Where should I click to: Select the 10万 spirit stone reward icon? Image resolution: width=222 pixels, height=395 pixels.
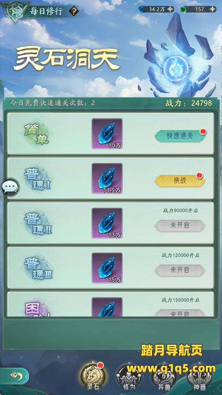pyautogui.click(x=107, y=133)
